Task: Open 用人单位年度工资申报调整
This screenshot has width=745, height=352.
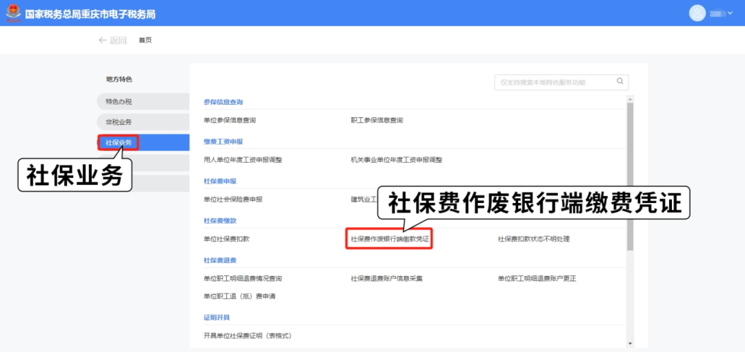Action: 243,159
